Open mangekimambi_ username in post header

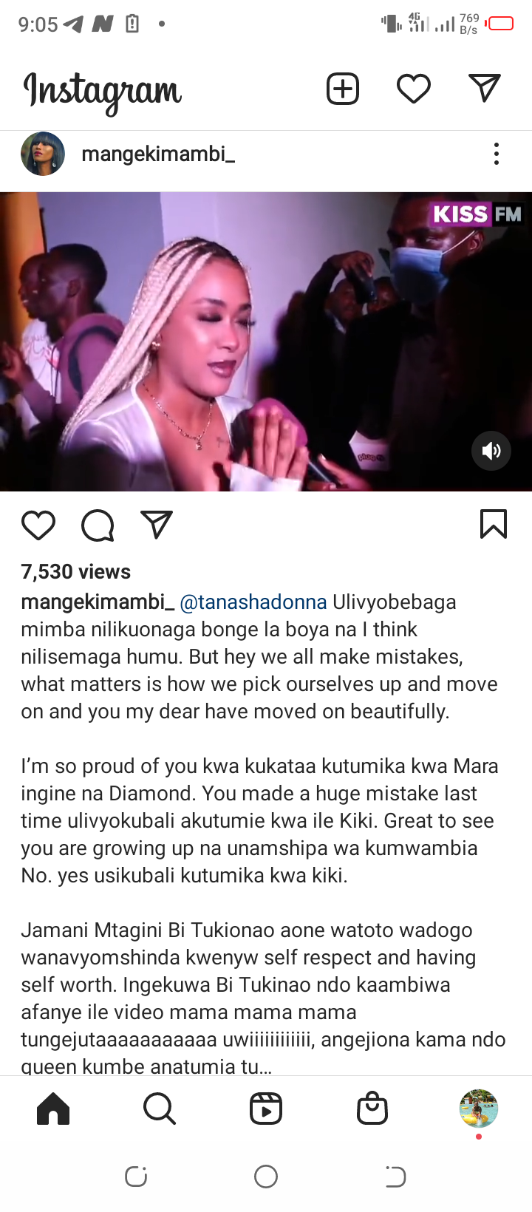click(158, 154)
